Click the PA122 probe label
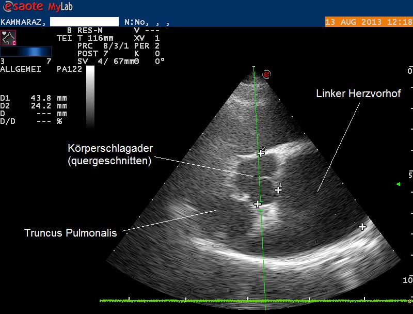This screenshot has width=413, height=314. click(x=68, y=69)
